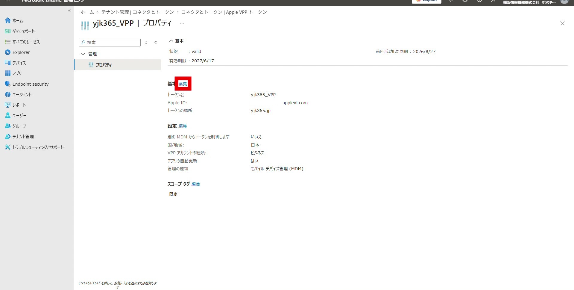Image resolution: width=574 pixels, height=290 pixels.
Task: Select グループ in the left navigation
Action: (19, 126)
